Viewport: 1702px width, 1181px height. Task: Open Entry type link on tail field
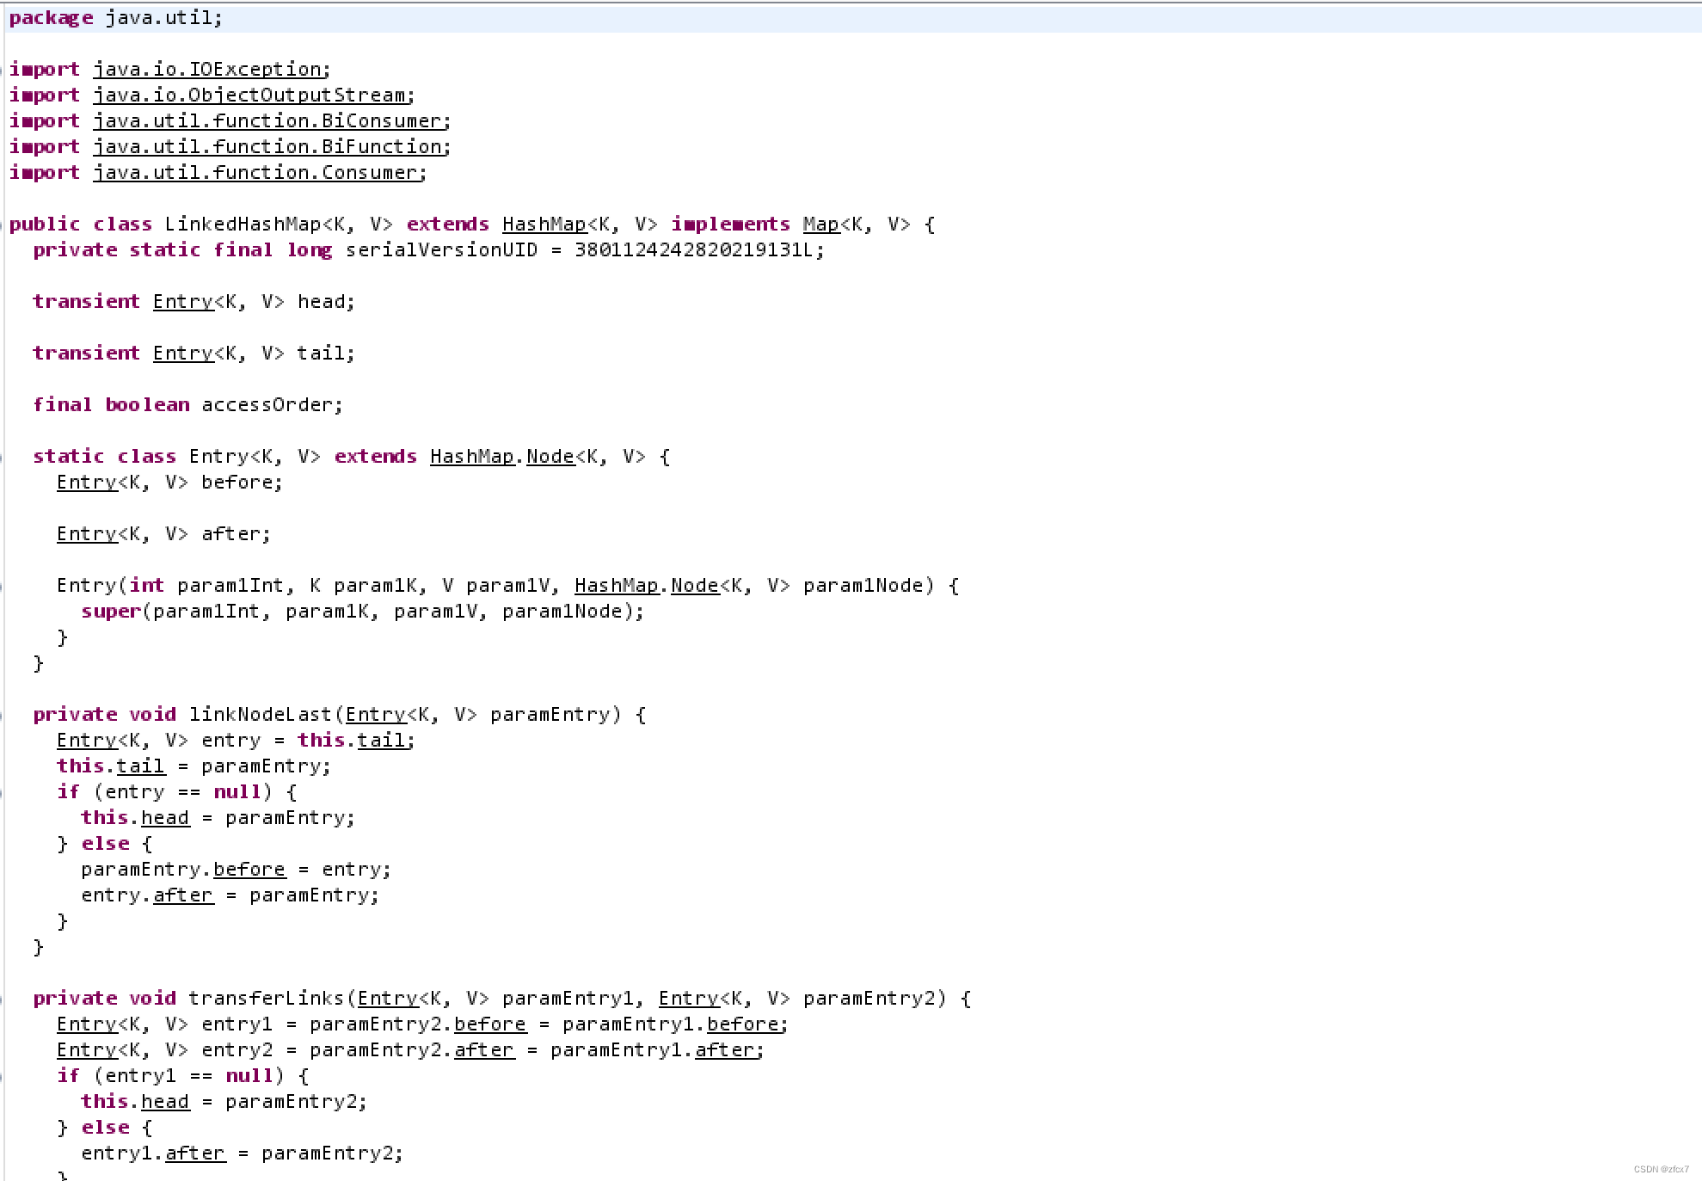pos(182,353)
